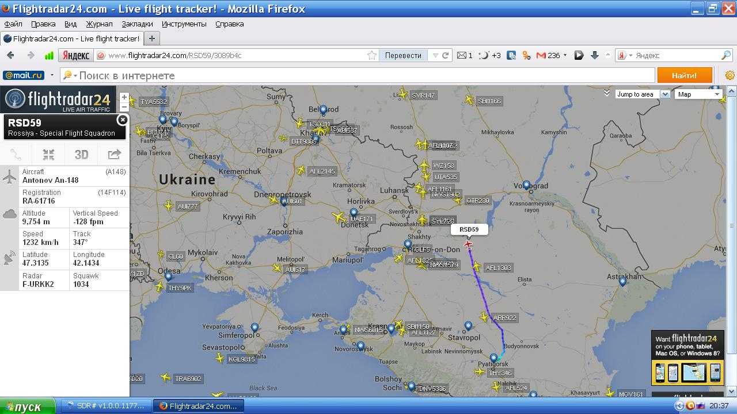Click the Gmail 236 counter icon
The image size is (737, 414).
pos(548,56)
